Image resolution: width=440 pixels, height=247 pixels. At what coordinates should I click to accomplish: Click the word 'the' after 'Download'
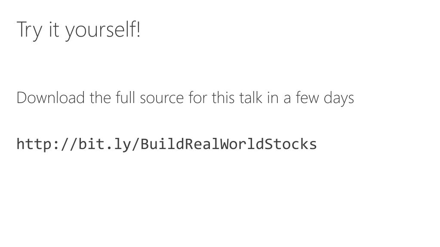point(100,98)
